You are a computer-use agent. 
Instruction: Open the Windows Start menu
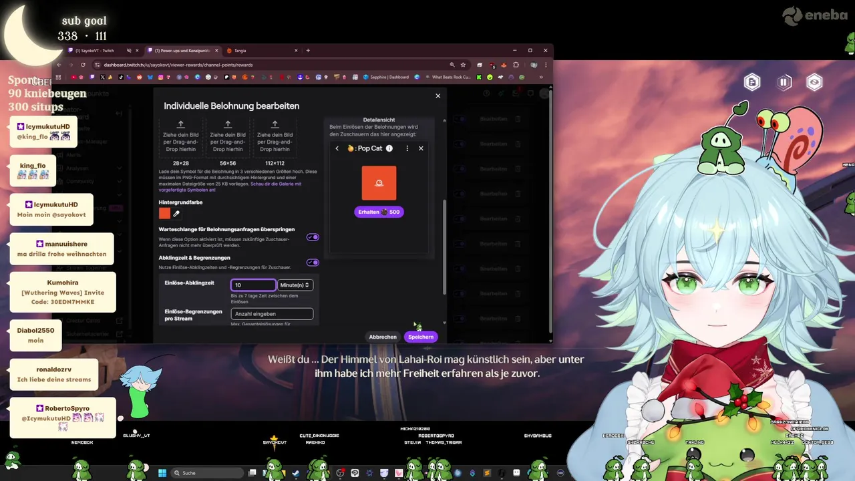click(x=162, y=473)
